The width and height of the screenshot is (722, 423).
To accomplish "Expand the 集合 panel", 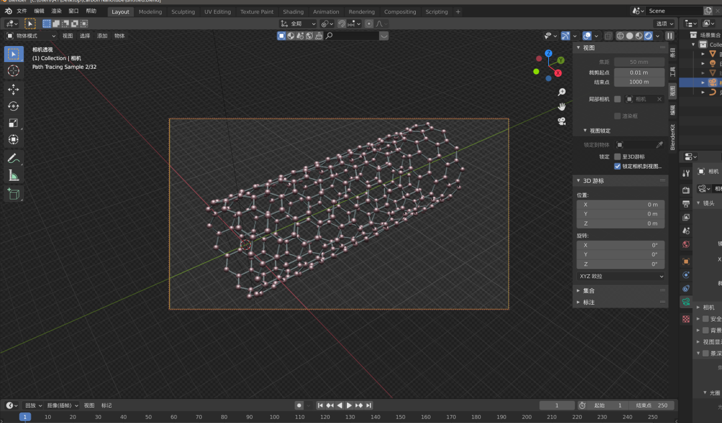I will [x=579, y=291].
